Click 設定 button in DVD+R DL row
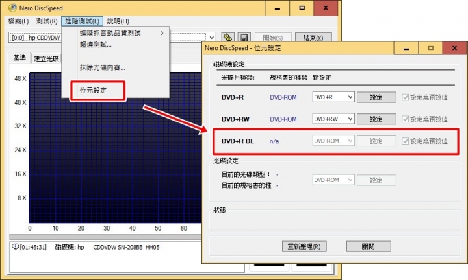The image size is (468, 280). pos(376,141)
